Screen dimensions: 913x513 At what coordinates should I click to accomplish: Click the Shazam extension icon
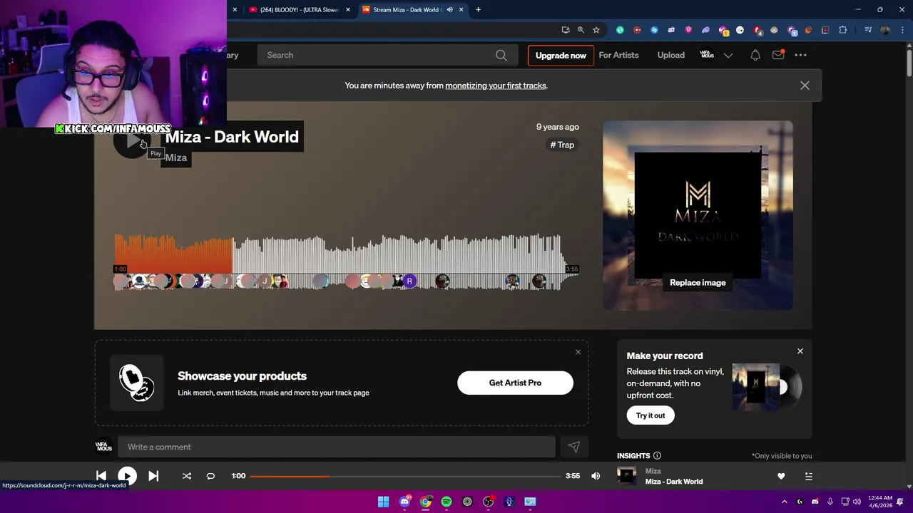[654, 30]
